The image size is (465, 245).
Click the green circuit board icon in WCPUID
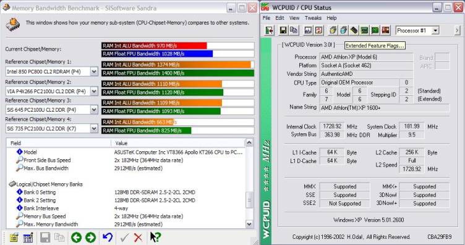pyautogui.click(x=364, y=30)
